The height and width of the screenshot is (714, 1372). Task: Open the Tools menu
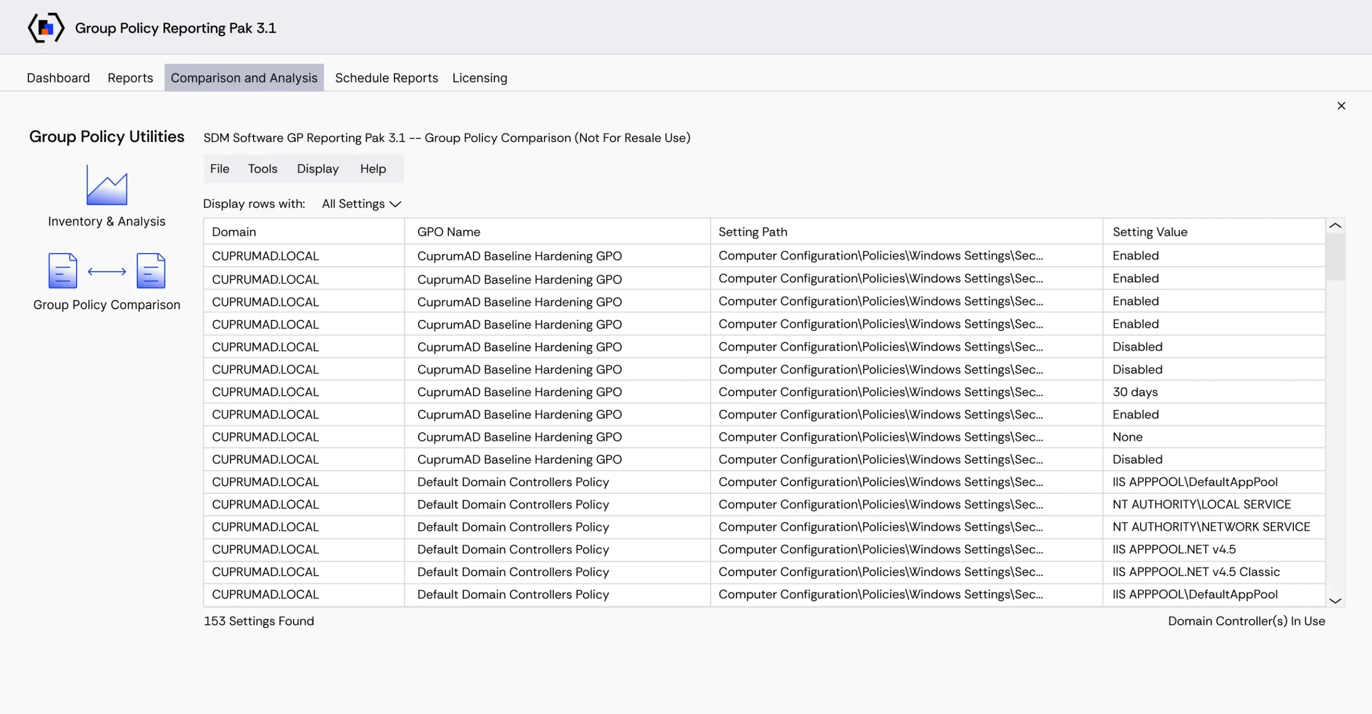263,169
